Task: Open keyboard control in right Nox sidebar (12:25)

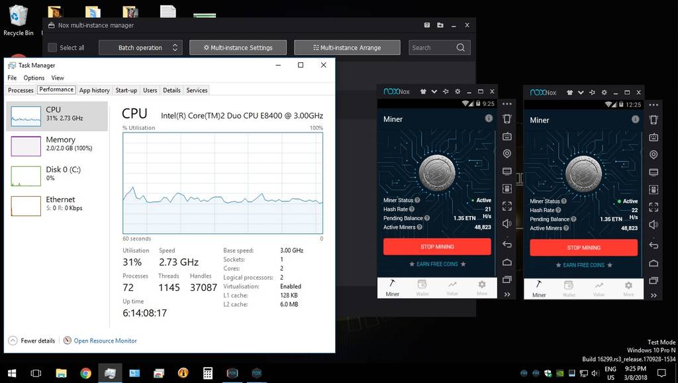Action: 654,137
